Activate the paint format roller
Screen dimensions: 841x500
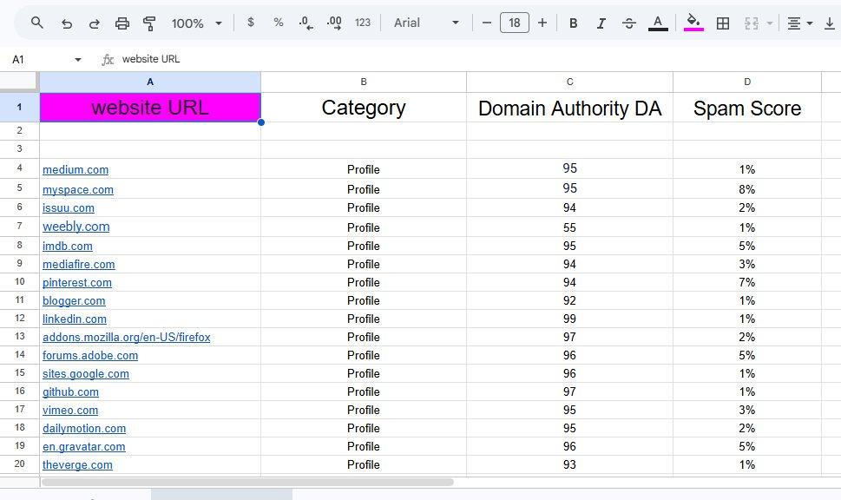point(149,23)
